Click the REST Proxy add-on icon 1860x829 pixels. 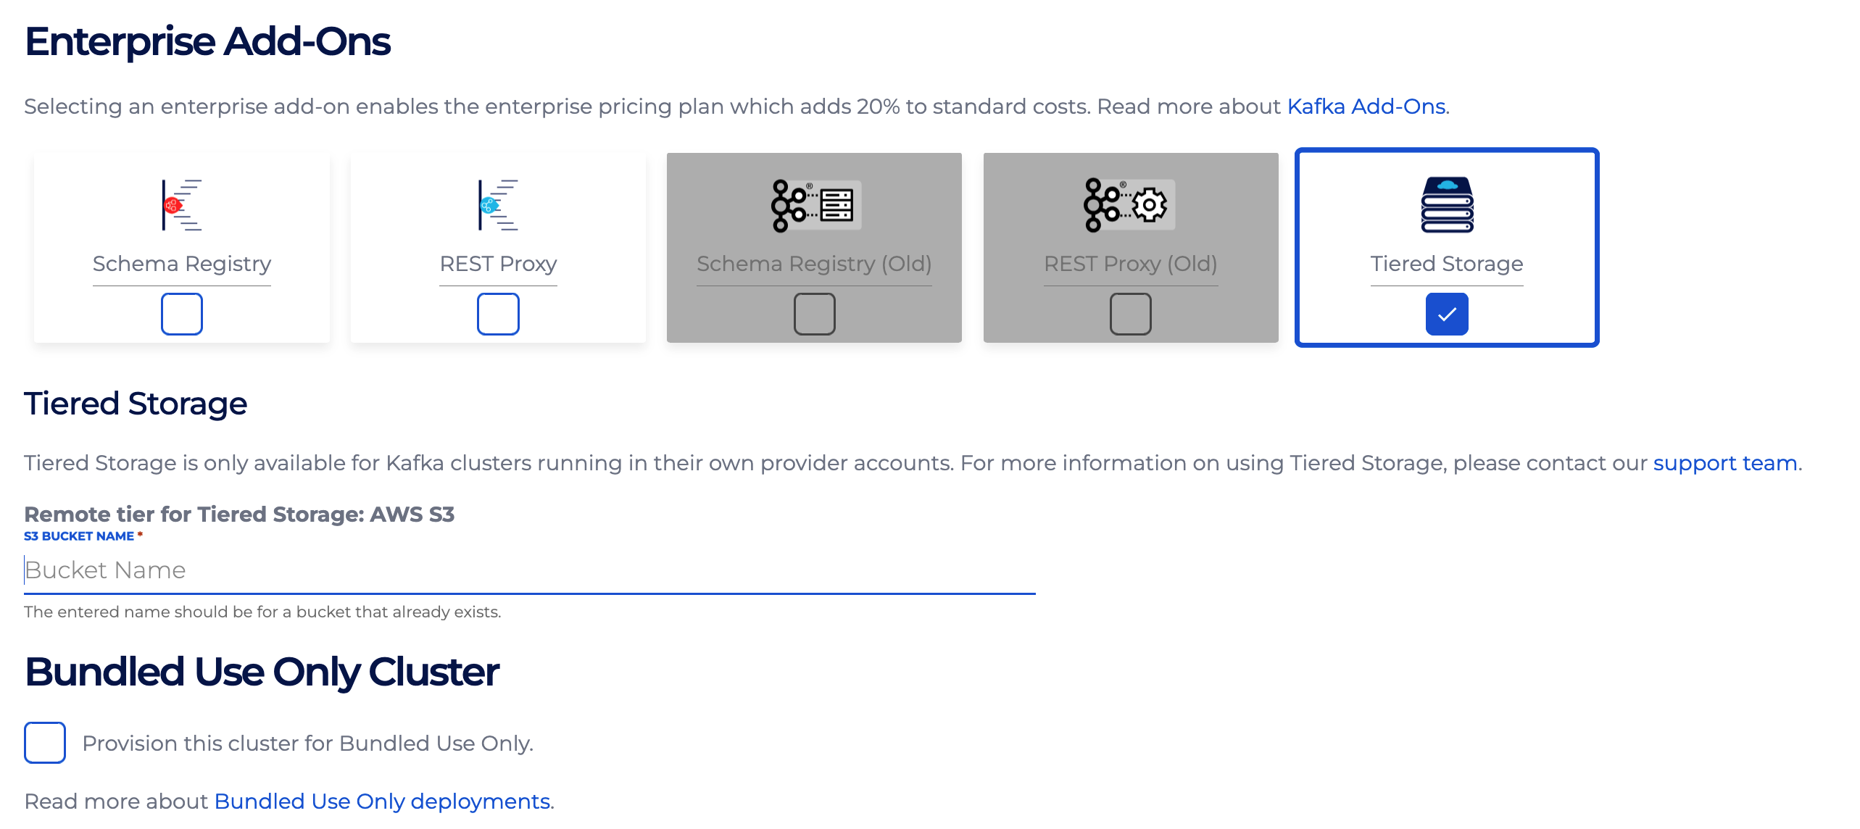pyautogui.click(x=498, y=205)
